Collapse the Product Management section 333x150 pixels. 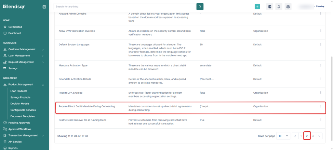pyautogui.click(x=43, y=85)
